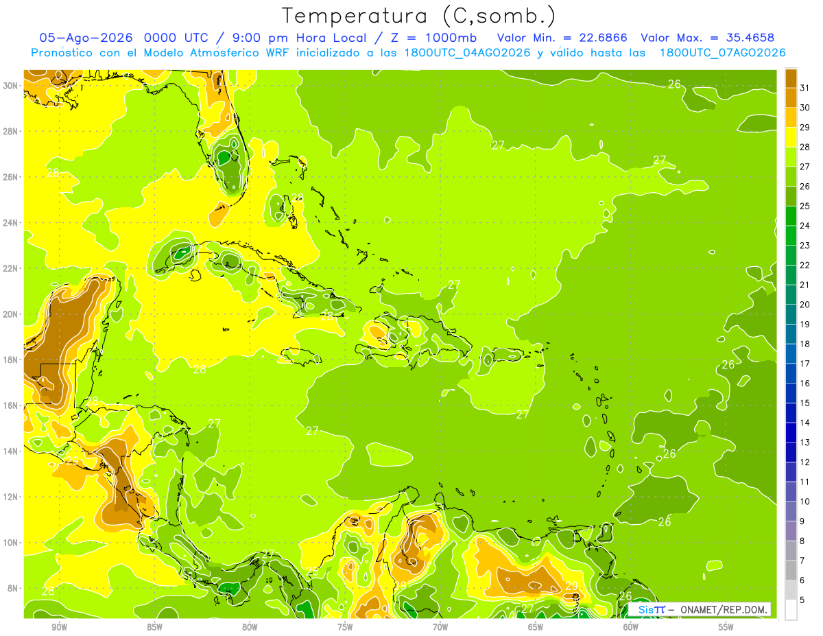The width and height of the screenshot is (823, 636).
Task: Pick the orange swatch between 30 and 29
Action: 791,117
